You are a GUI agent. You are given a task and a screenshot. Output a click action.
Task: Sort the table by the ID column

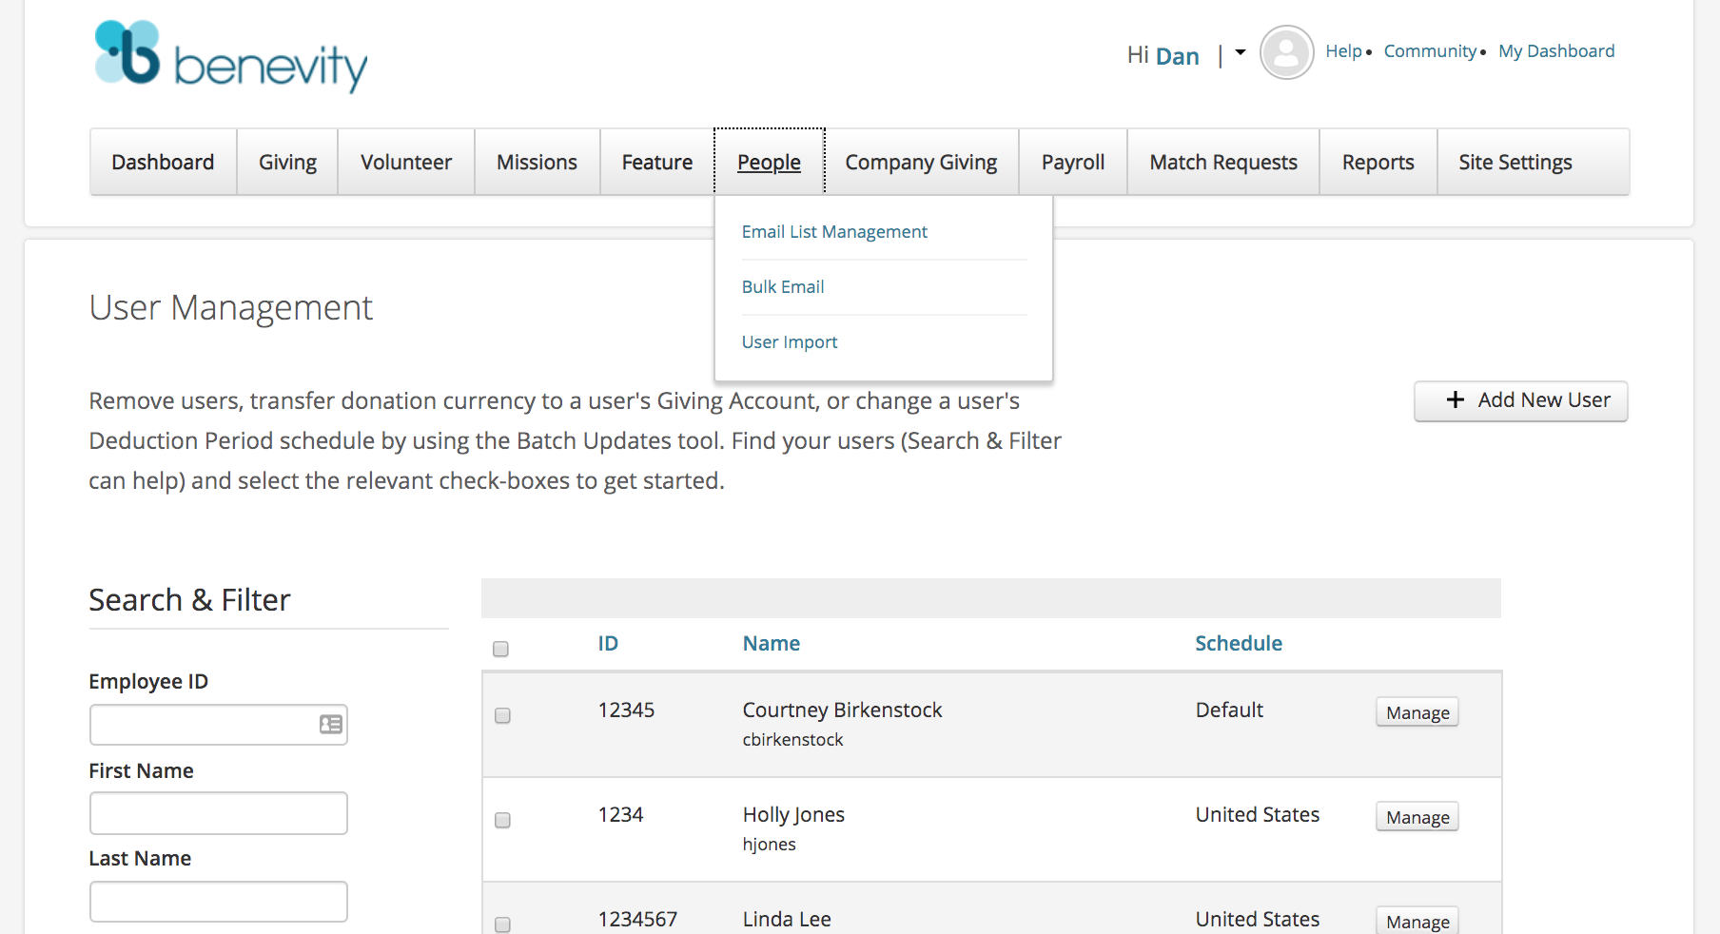pyautogui.click(x=608, y=643)
